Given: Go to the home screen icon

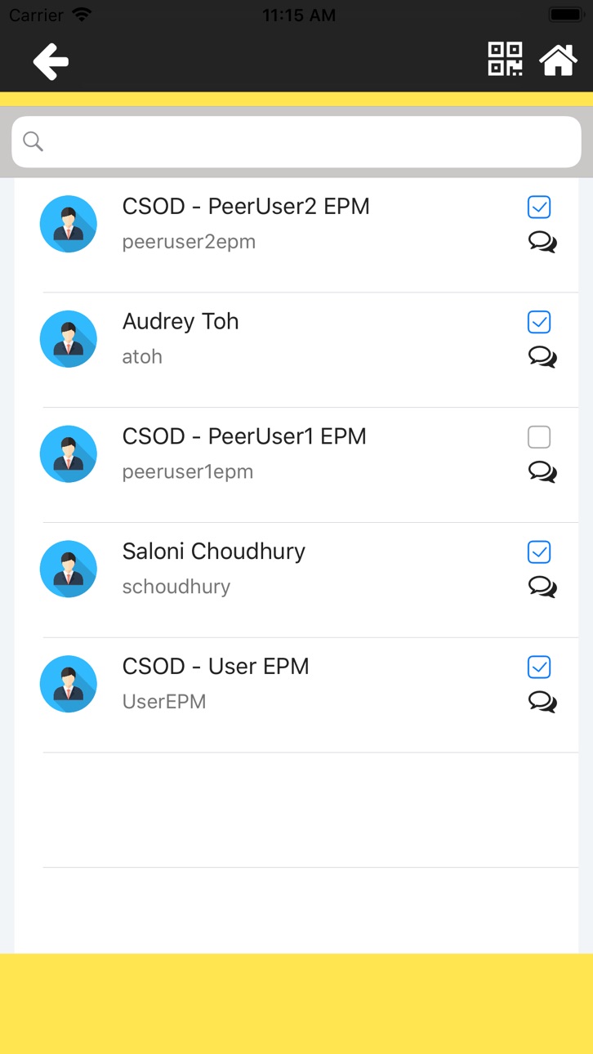Looking at the screenshot, I should click(559, 60).
